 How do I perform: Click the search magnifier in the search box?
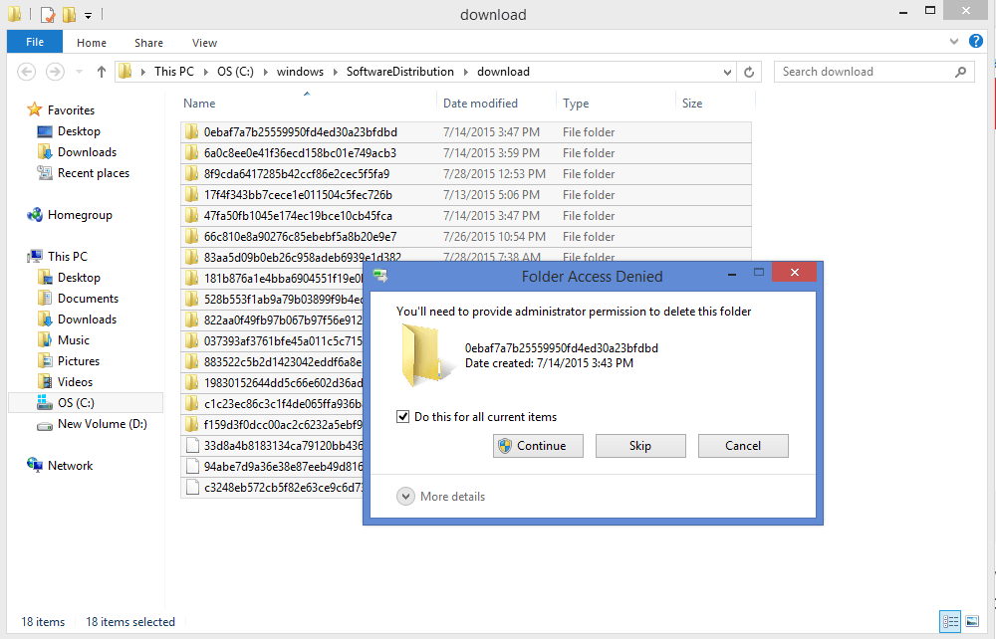(x=959, y=71)
